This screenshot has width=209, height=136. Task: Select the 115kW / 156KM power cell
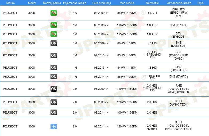[127, 34]
